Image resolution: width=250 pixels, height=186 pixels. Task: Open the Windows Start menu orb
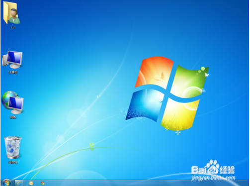click(6, 183)
